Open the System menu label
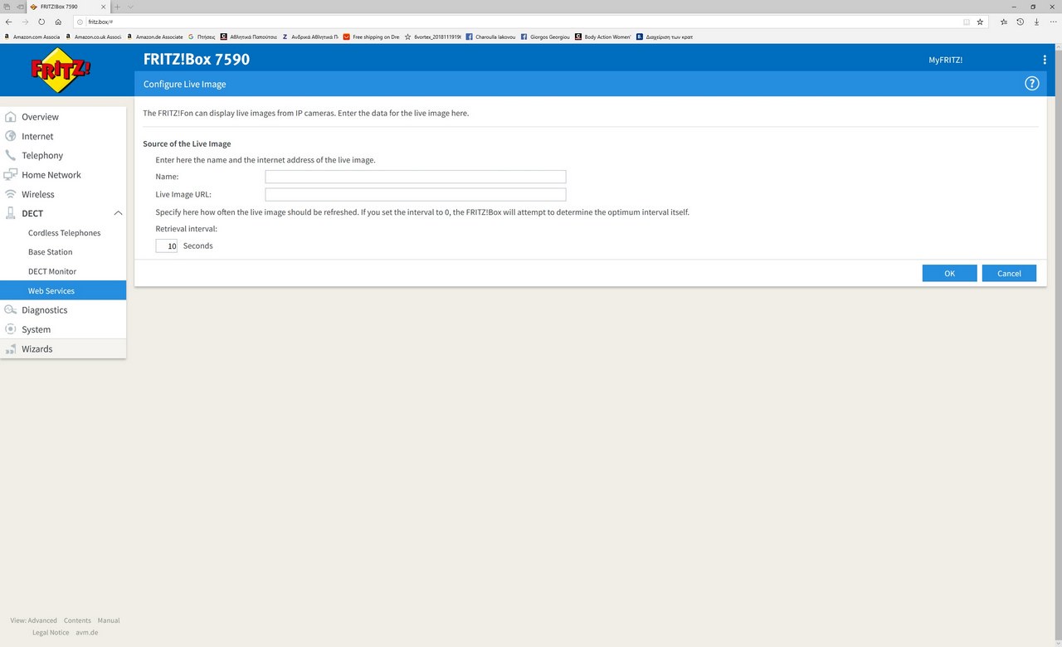This screenshot has width=1062, height=647. click(36, 329)
